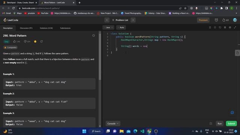Open the bookmarks overflow chevron

coord(236,13)
